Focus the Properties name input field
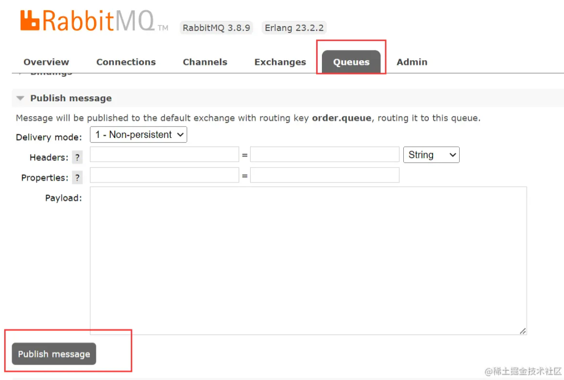564x380 pixels. (164, 175)
